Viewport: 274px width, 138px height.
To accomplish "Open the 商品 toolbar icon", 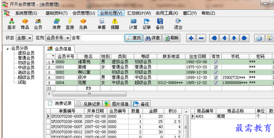I will tap(25, 24).
